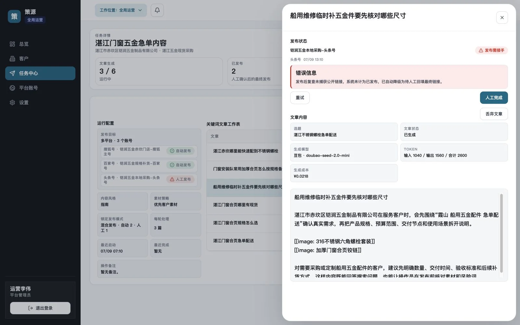Click the [[image: 加厚门窗合页铰链]] placeholder

click(x=328, y=250)
